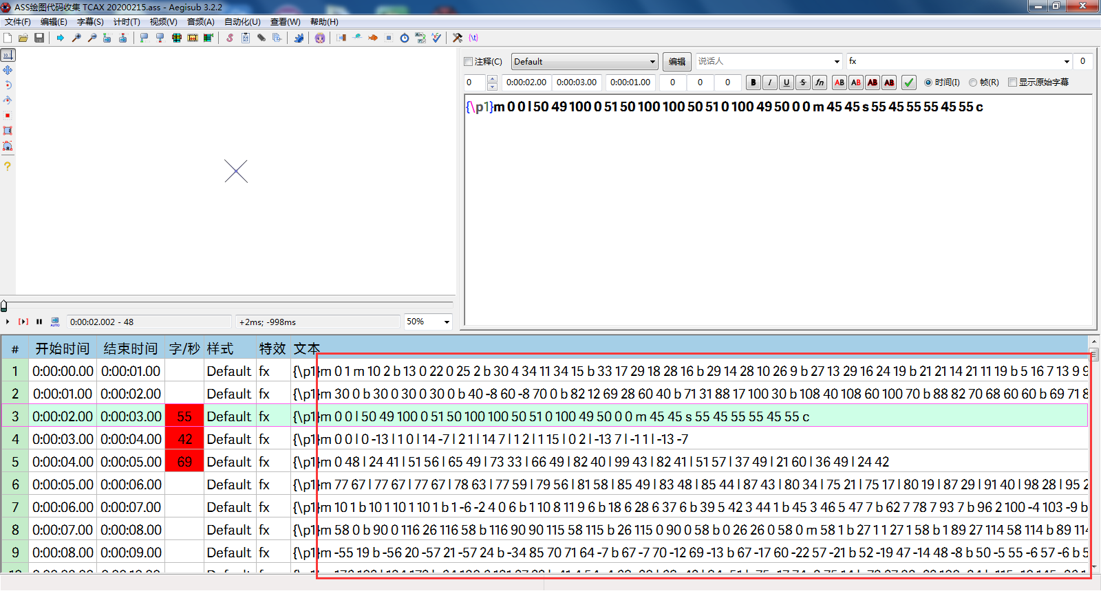Click the video seek bar slider handle
The height and width of the screenshot is (591, 1101).
pos(4,306)
